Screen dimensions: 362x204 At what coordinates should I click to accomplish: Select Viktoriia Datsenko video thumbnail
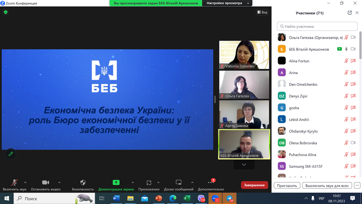click(x=244, y=55)
